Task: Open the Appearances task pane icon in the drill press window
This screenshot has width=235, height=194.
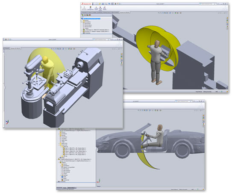Action: [121, 63]
